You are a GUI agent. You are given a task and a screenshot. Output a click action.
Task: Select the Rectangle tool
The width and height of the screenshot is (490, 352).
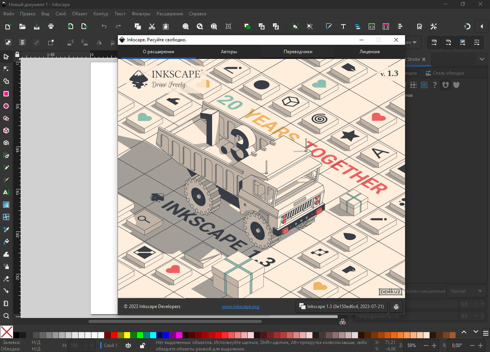click(6, 94)
